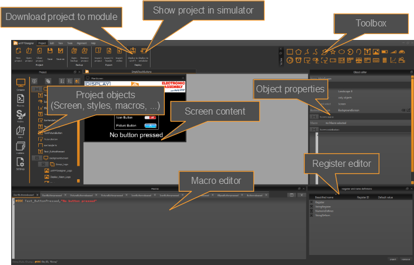
Task: Select the star shape tool
Action: click(333, 52)
